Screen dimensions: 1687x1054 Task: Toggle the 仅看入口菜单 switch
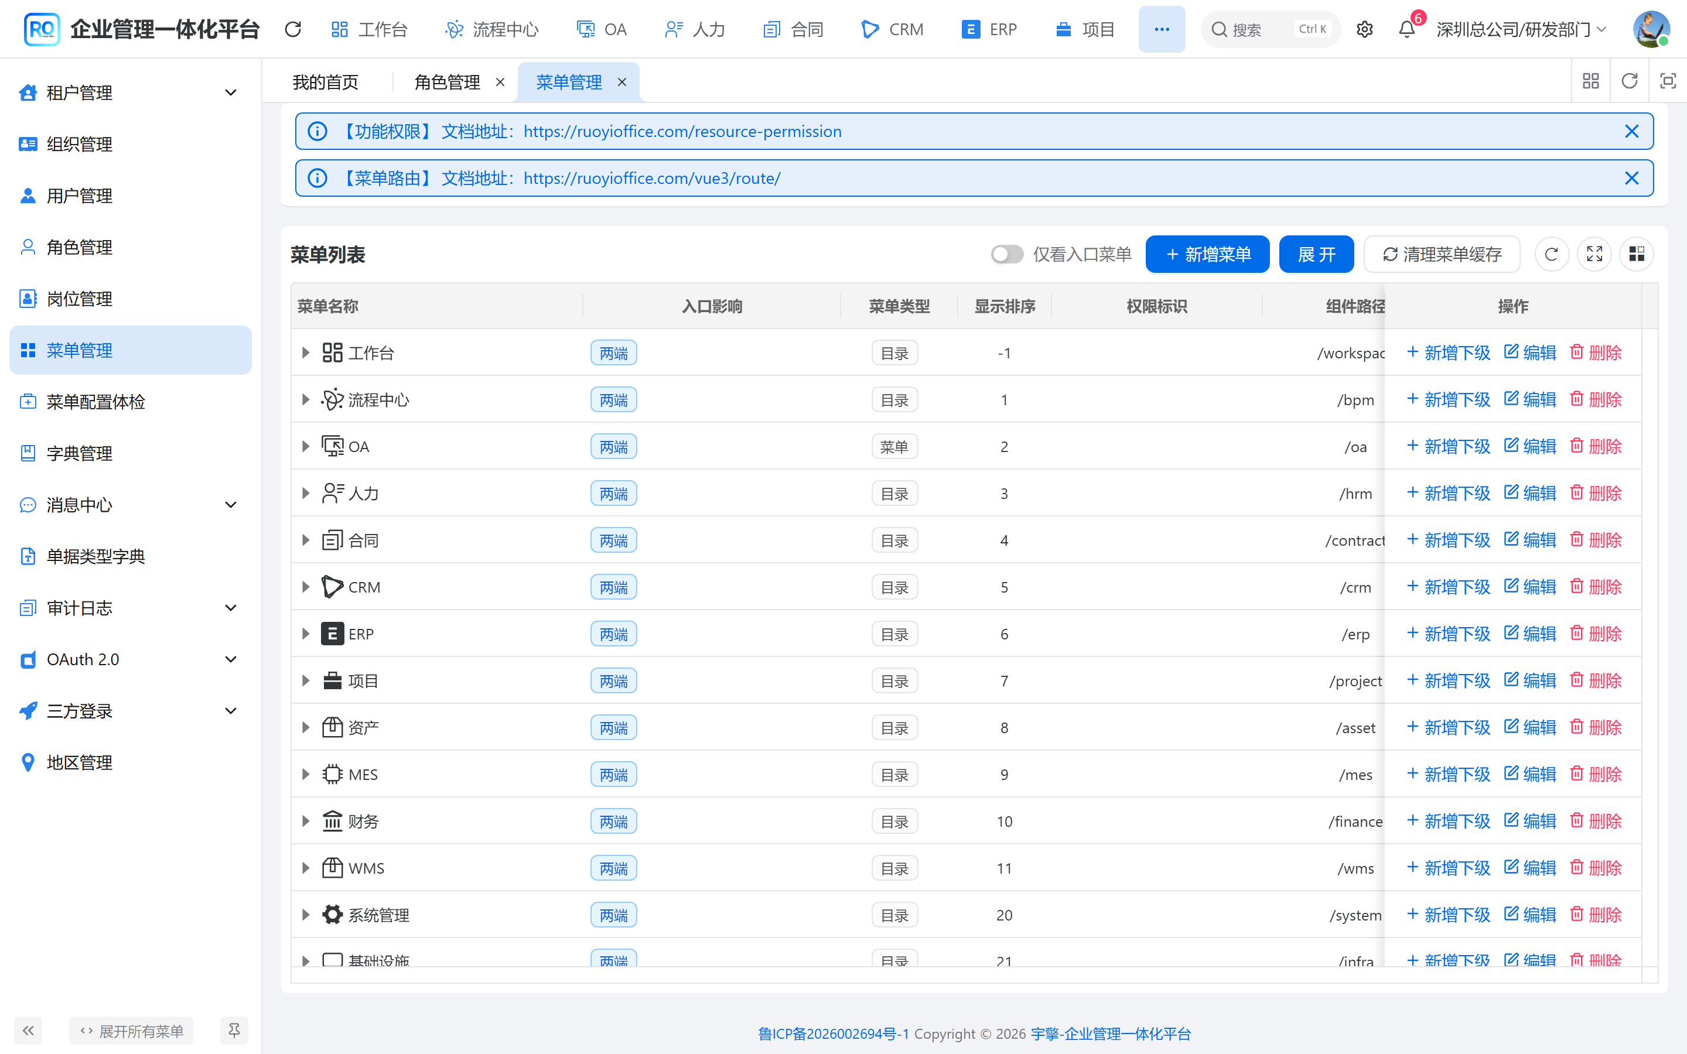pyautogui.click(x=1006, y=255)
